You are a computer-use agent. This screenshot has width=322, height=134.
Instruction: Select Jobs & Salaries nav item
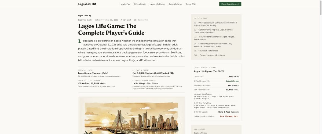(175, 4)
